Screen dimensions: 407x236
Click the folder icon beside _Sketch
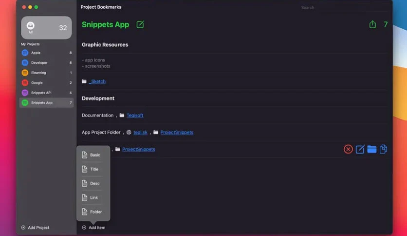click(x=84, y=81)
